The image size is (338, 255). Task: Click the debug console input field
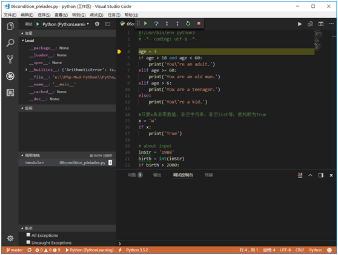pos(227,243)
